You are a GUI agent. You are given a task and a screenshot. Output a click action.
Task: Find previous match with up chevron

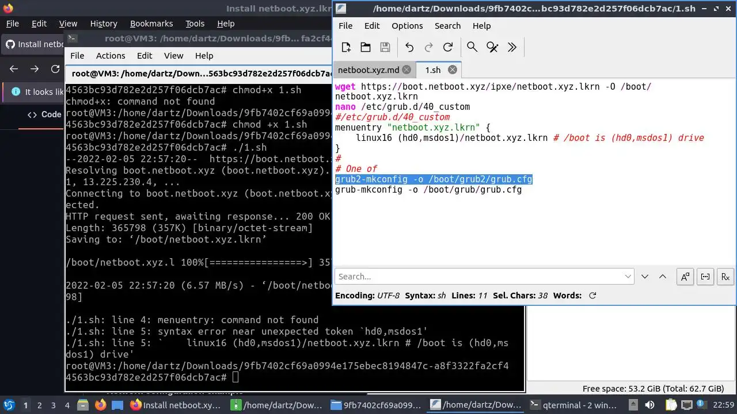click(x=663, y=277)
